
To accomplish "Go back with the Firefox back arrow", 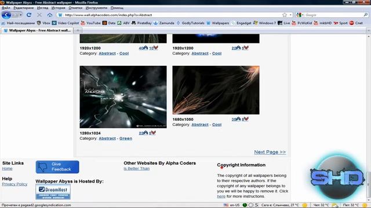I will (6, 15).
